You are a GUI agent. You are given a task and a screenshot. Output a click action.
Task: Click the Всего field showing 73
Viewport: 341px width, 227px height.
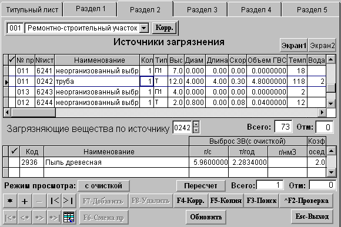coord(283,127)
